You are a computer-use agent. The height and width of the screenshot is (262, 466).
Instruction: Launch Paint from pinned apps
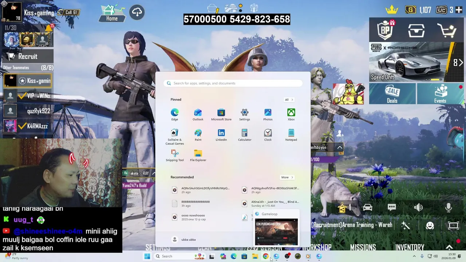pyautogui.click(x=198, y=135)
